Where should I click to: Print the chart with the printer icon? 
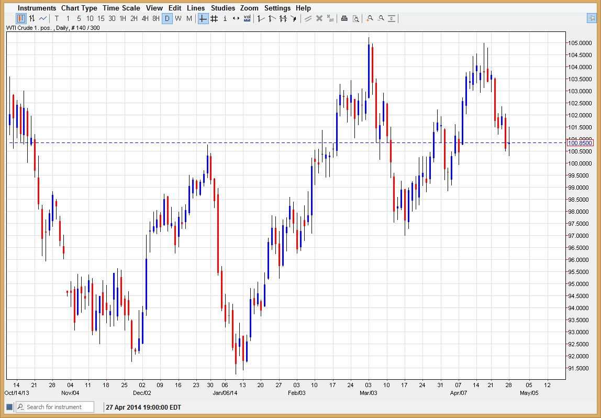(x=344, y=18)
